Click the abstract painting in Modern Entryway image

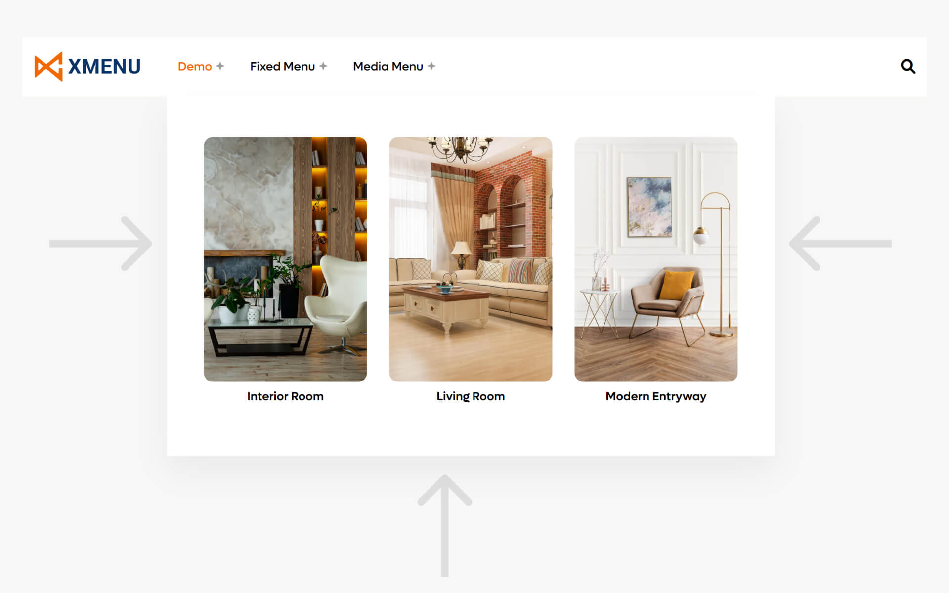click(x=649, y=207)
